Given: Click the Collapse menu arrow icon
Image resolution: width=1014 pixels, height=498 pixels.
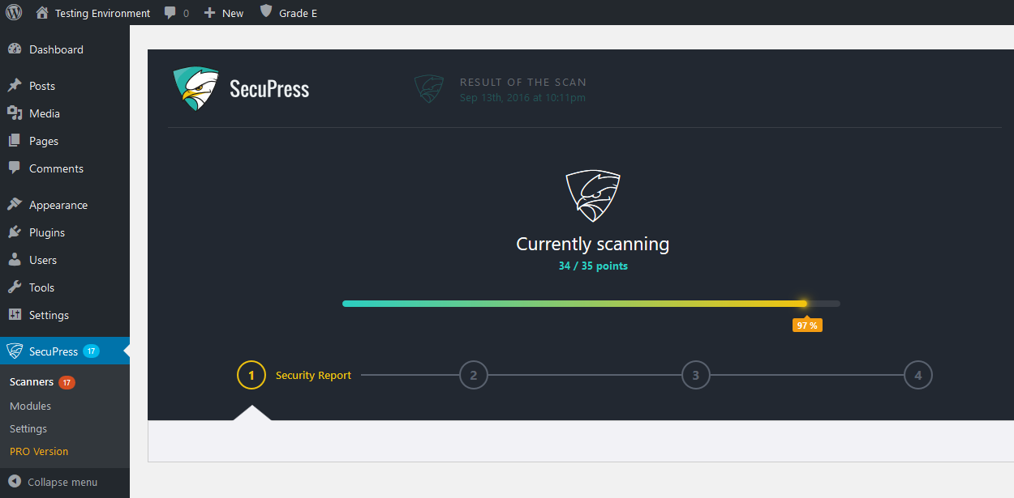Looking at the screenshot, I should coord(15,482).
